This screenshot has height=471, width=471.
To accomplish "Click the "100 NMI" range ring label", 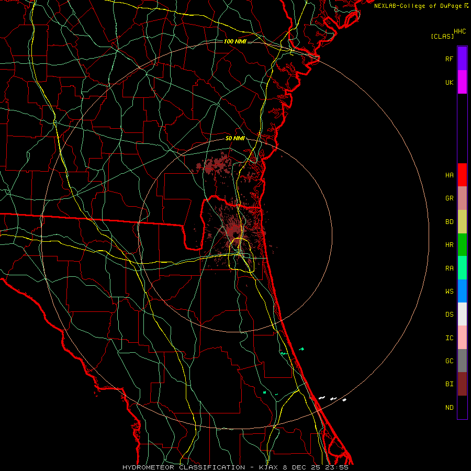I will click(x=235, y=41).
